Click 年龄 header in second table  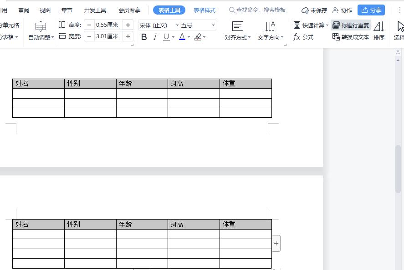coord(125,224)
